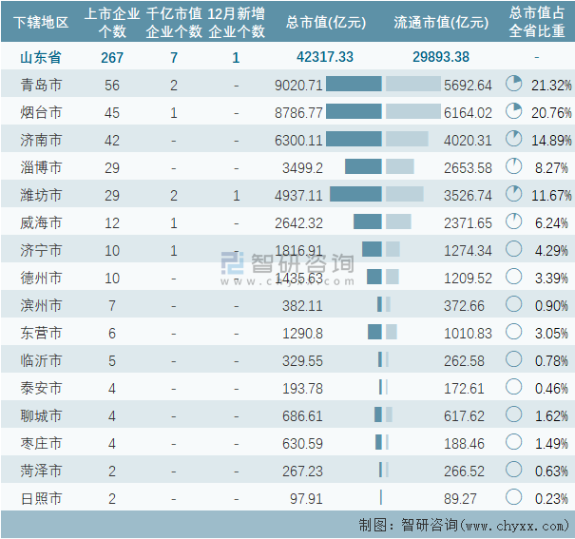The height and width of the screenshot is (539, 575).
Task: Click the pie icon in the 青岛市 row
Action: click(x=514, y=85)
